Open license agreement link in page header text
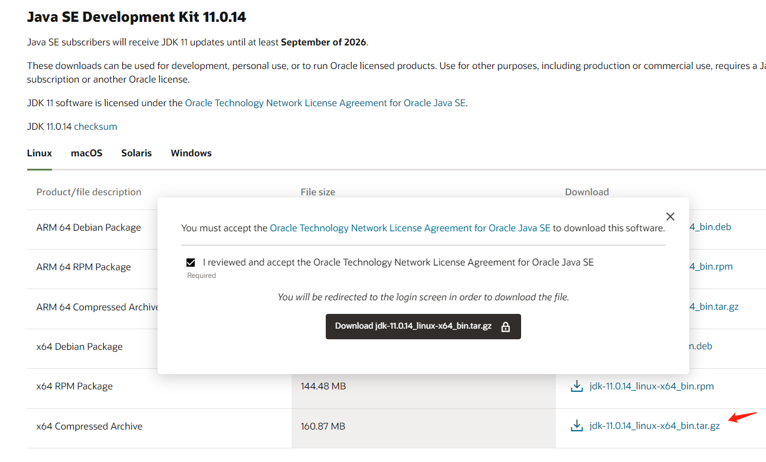The width and height of the screenshot is (766, 462). pos(325,103)
